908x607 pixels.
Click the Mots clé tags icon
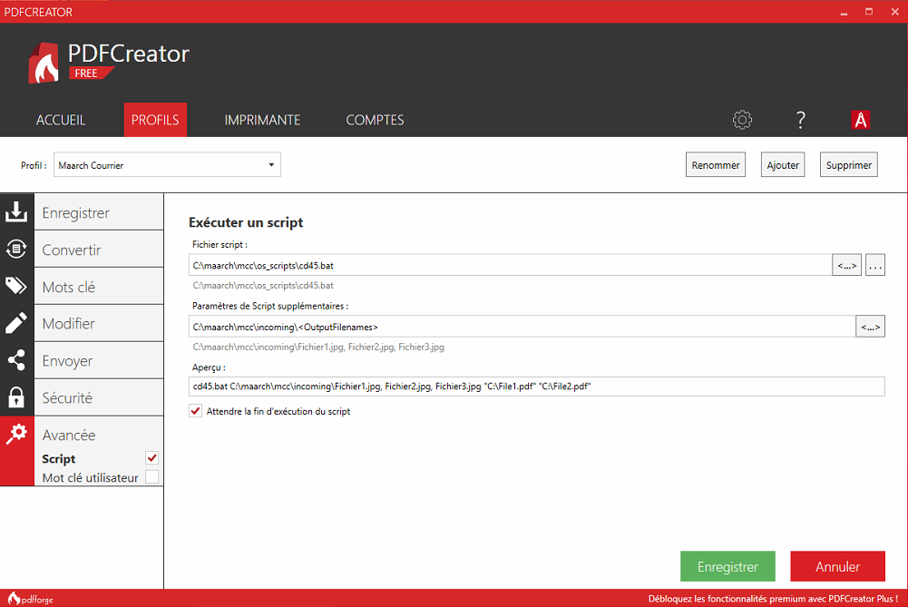pyautogui.click(x=16, y=286)
